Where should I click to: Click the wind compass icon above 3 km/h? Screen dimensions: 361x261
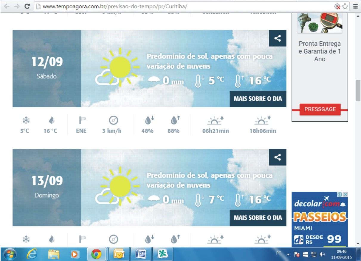[113, 120]
